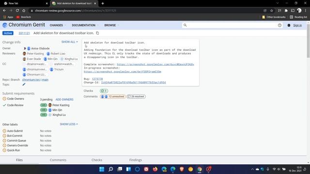Open the complete screenshot URL
Viewport: 310px width, 174px height.
(x=155, y=64)
